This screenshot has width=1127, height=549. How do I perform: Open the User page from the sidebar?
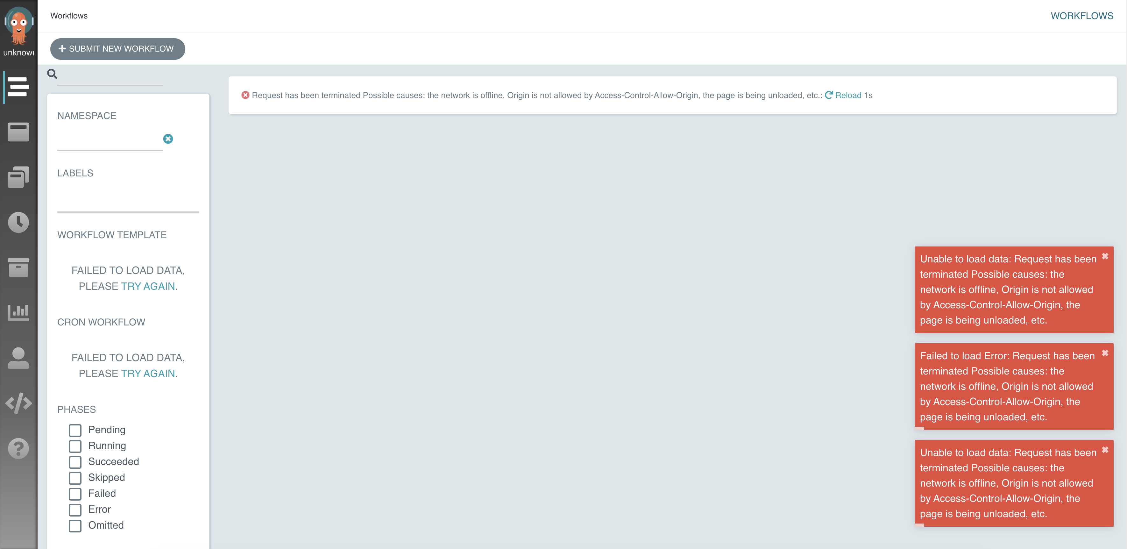18,358
